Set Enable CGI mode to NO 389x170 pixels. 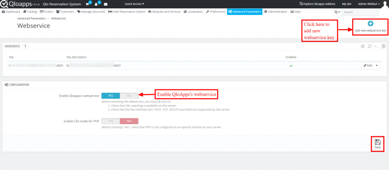(129, 121)
